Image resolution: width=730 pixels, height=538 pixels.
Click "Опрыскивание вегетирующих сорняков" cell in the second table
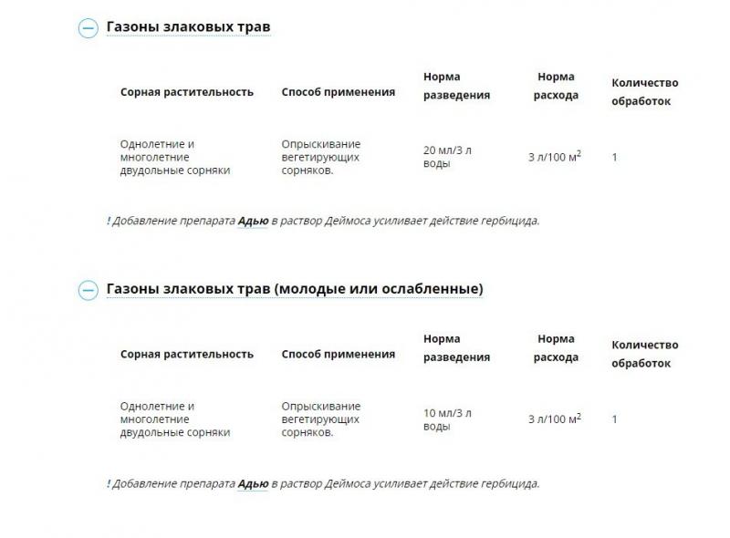tap(321, 419)
